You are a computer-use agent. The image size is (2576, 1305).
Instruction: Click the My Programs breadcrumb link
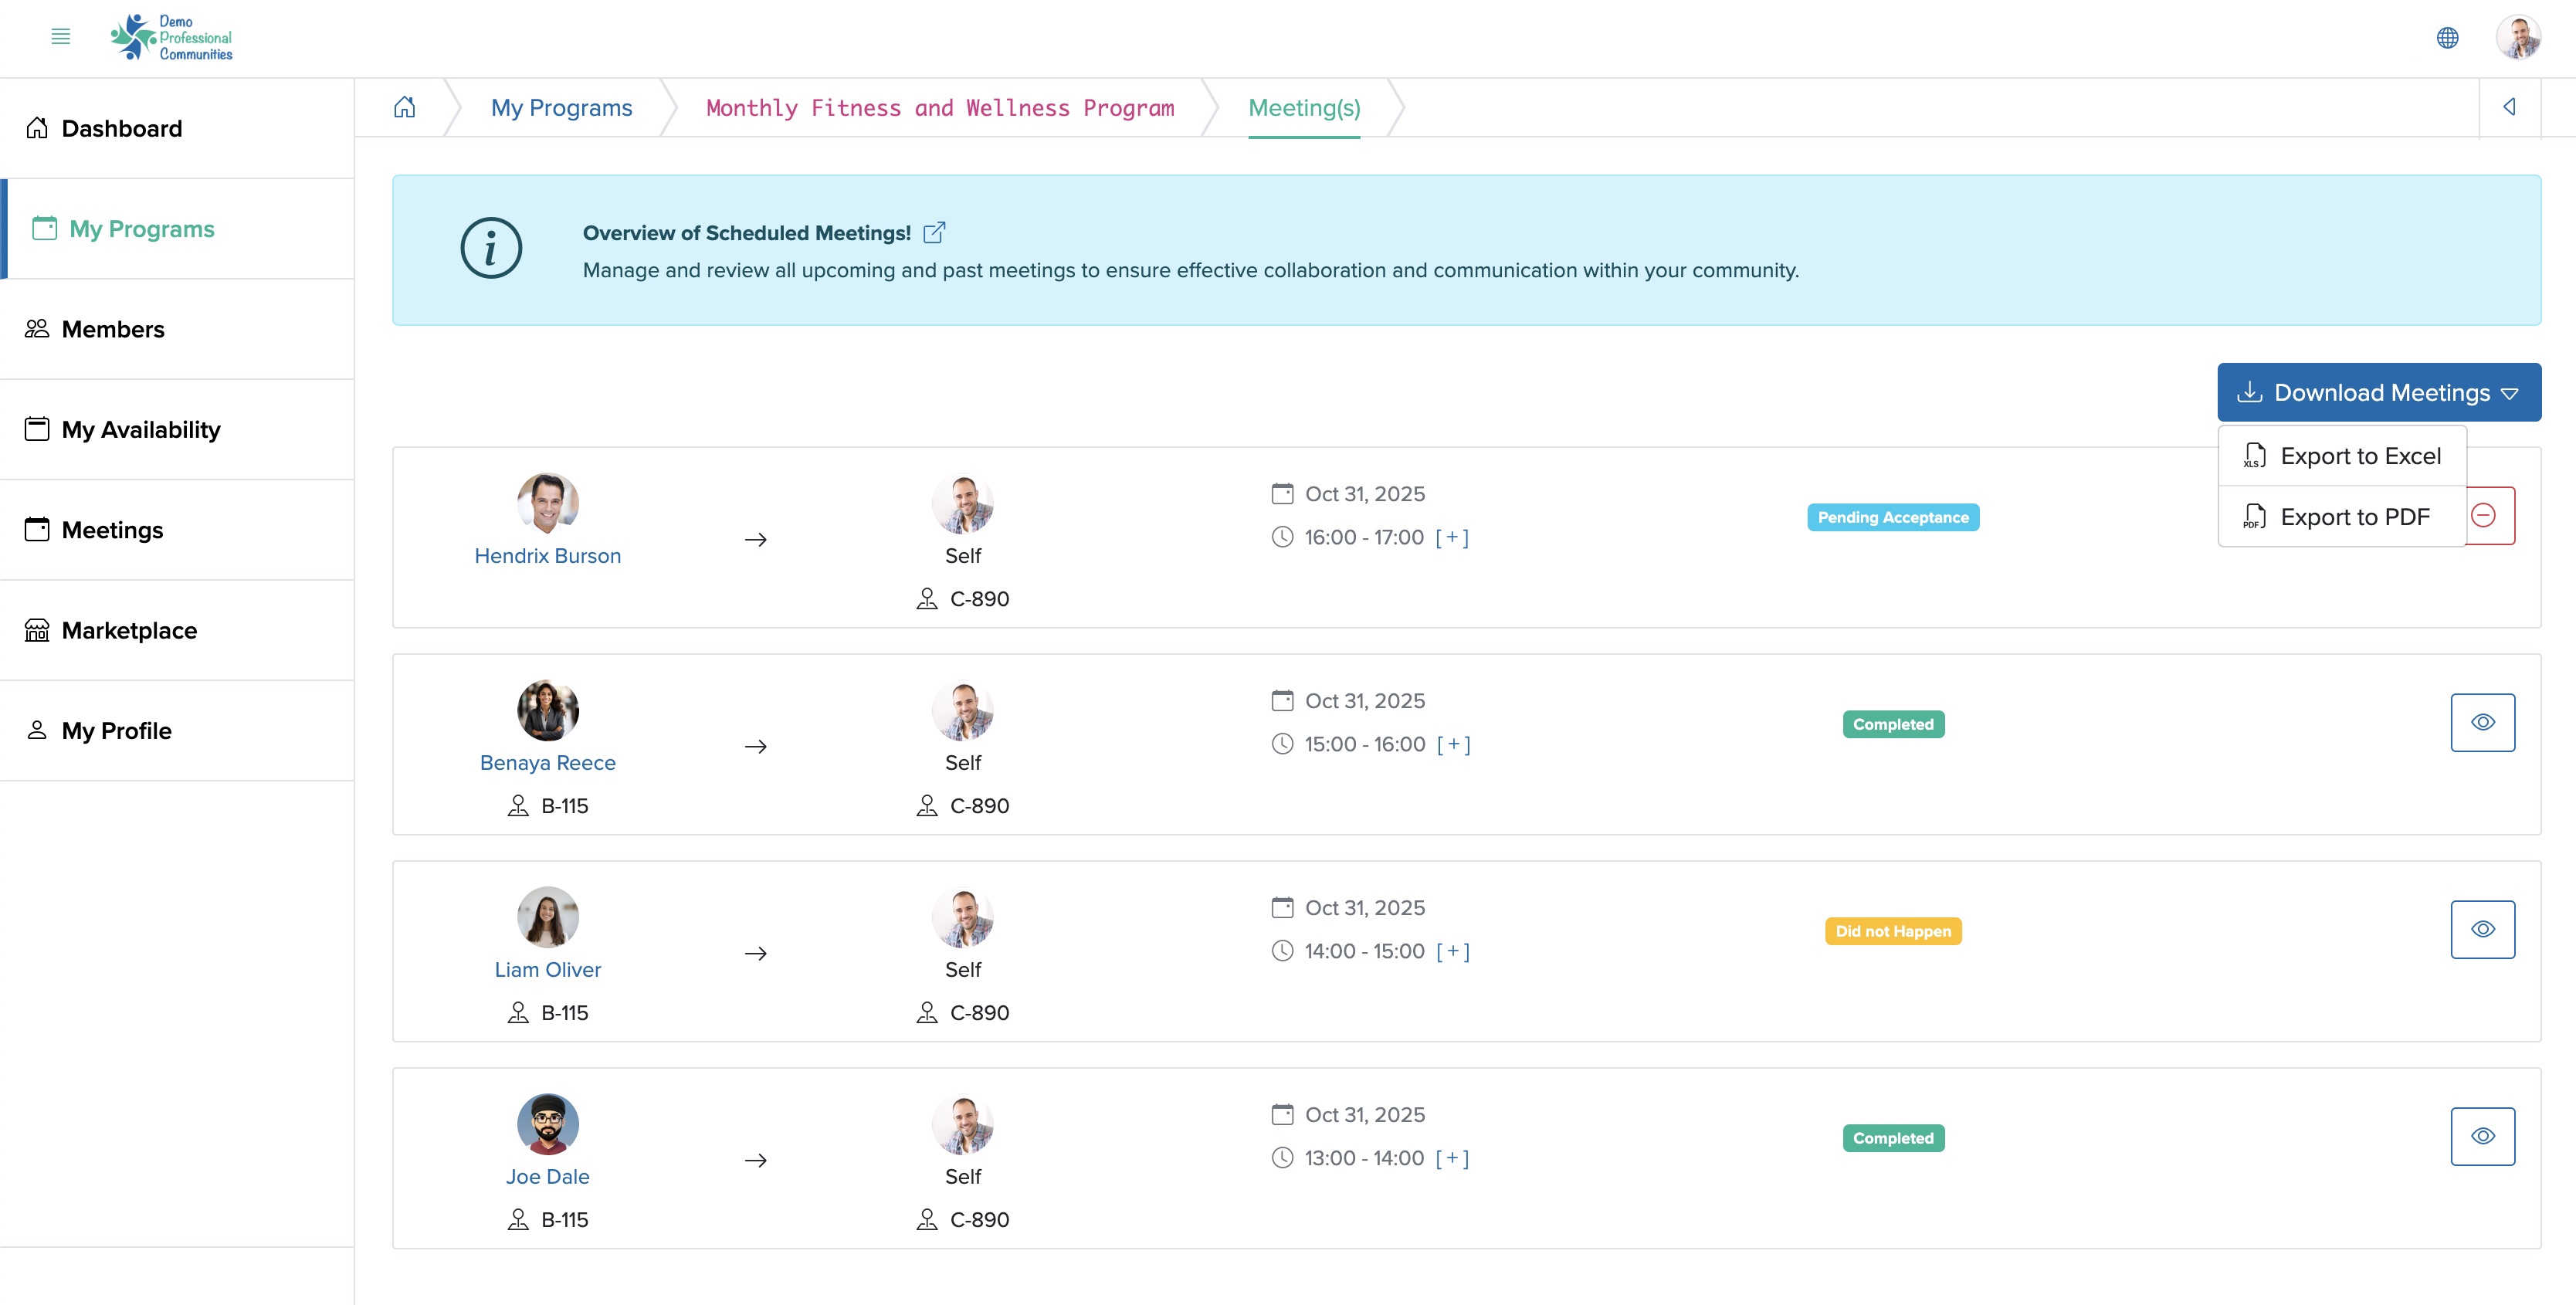561,107
